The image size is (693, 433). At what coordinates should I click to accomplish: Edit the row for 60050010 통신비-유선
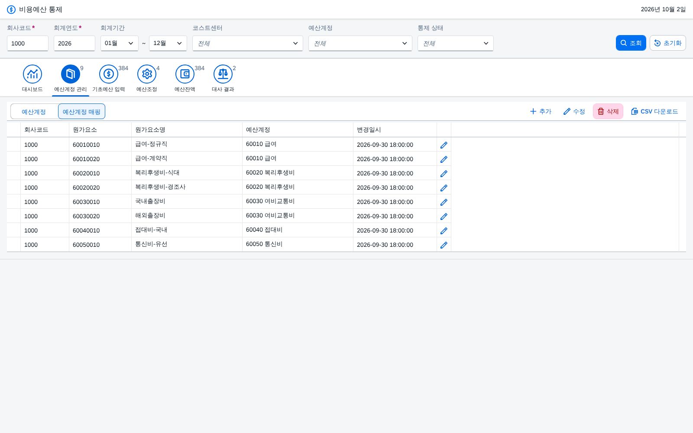[x=444, y=245]
